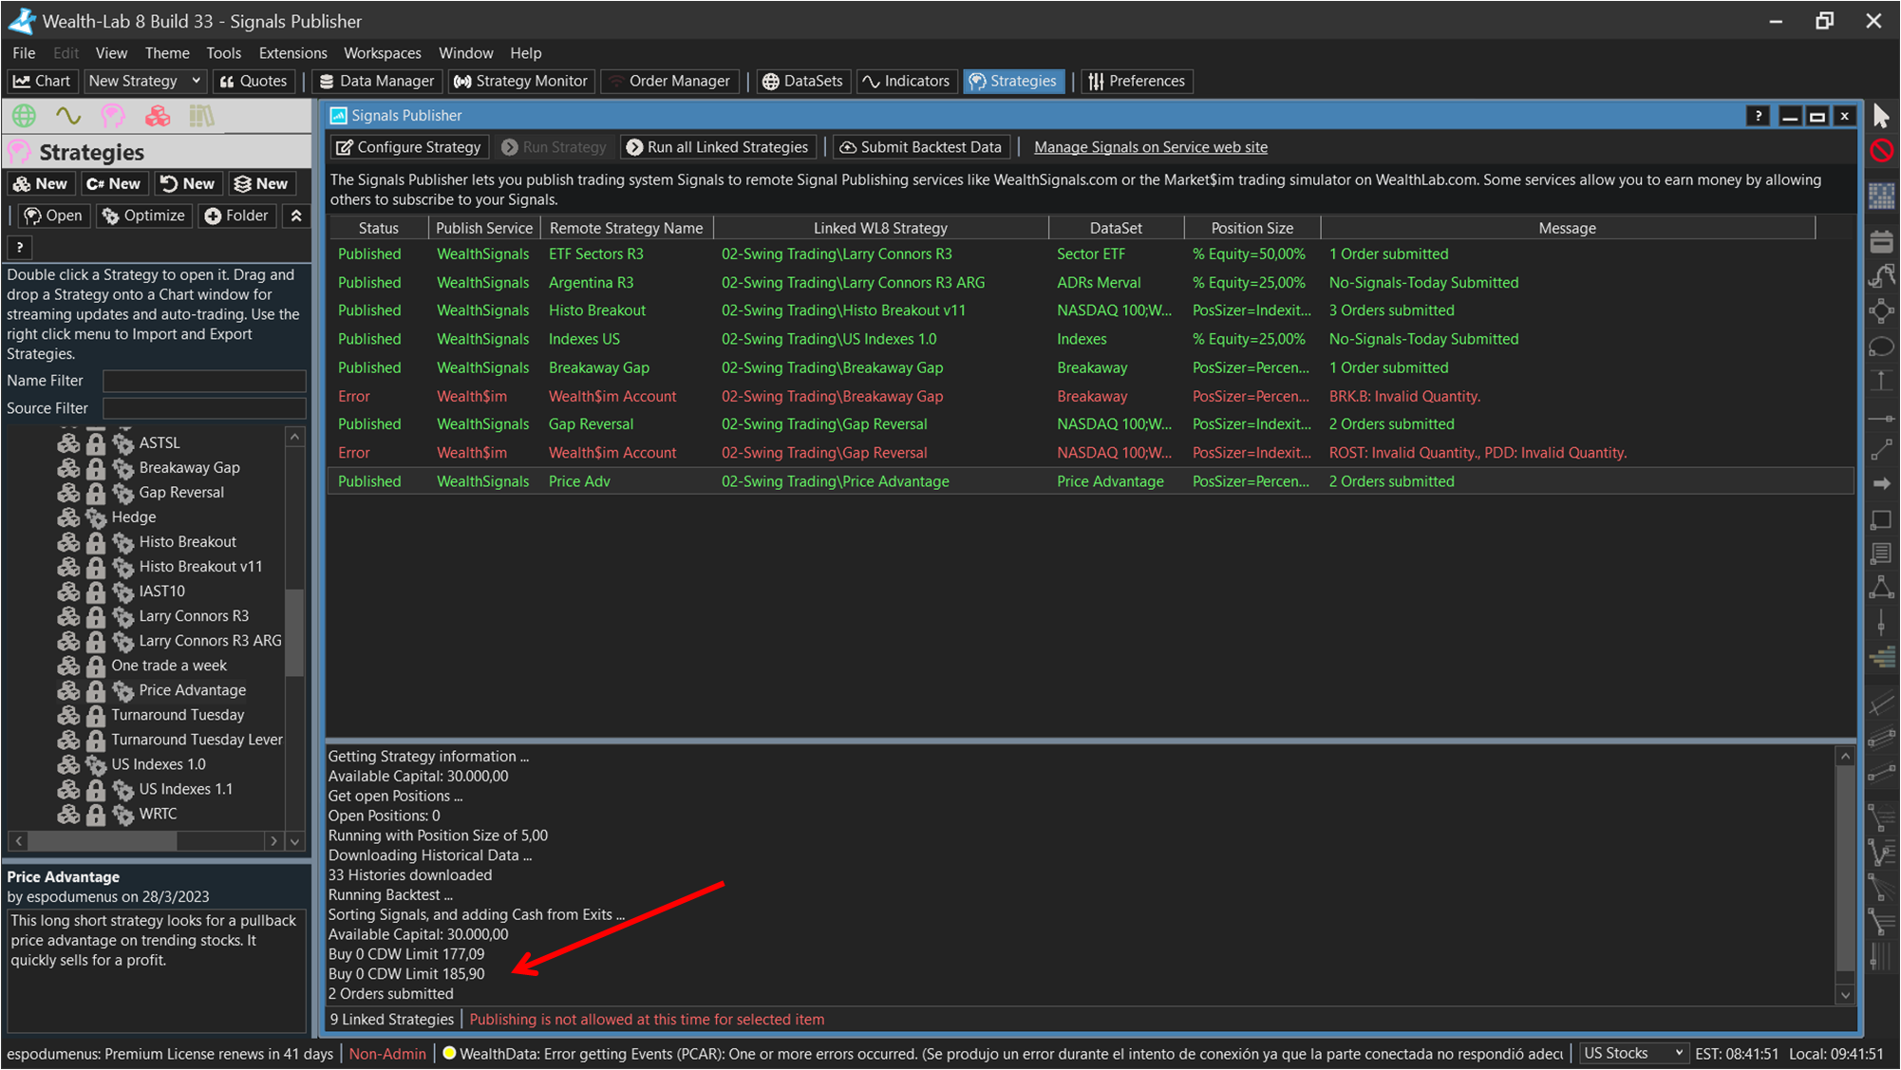
Task: Open the Workspaces menu
Action: tap(382, 53)
